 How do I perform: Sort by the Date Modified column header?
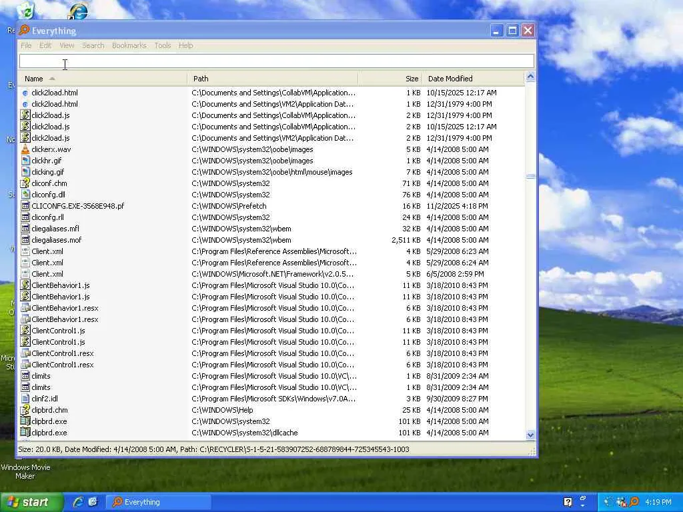coord(474,79)
